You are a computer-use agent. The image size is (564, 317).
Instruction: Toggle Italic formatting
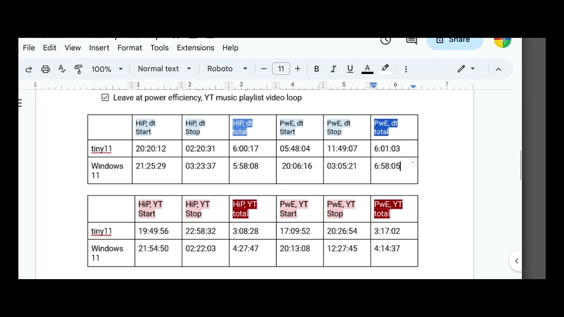333,69
